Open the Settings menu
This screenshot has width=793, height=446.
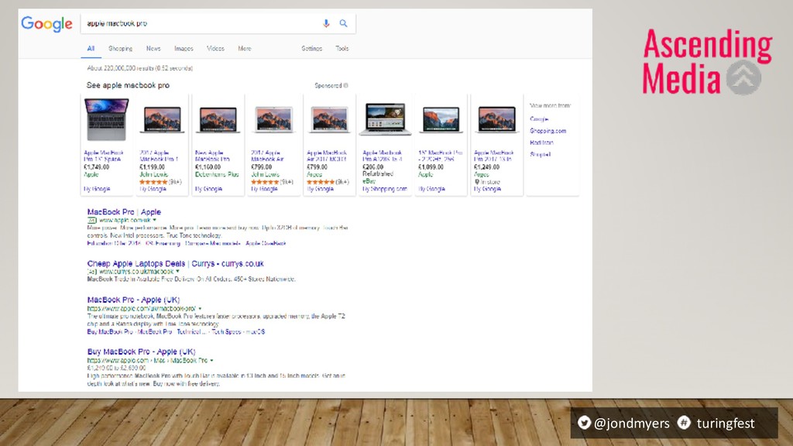(x=311, y=49)
